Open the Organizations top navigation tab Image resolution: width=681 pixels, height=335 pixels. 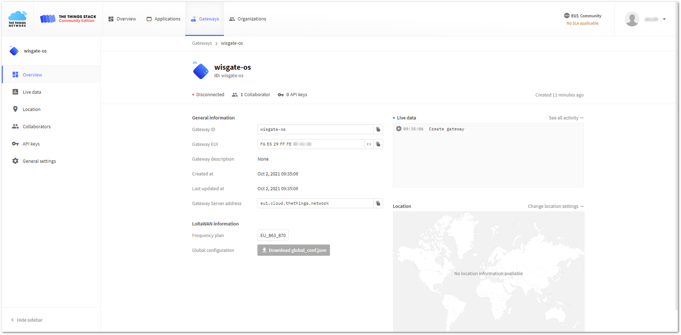[248, 19]
